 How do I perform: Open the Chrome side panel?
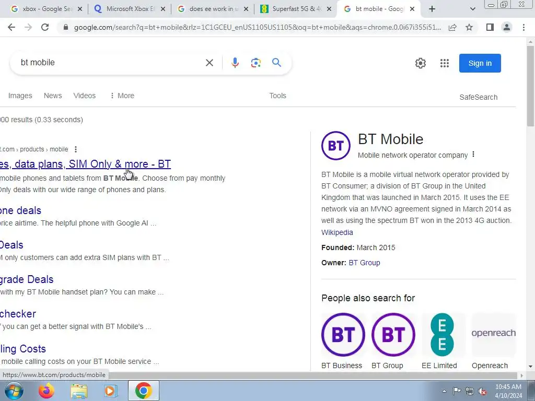tap(490, 27)
